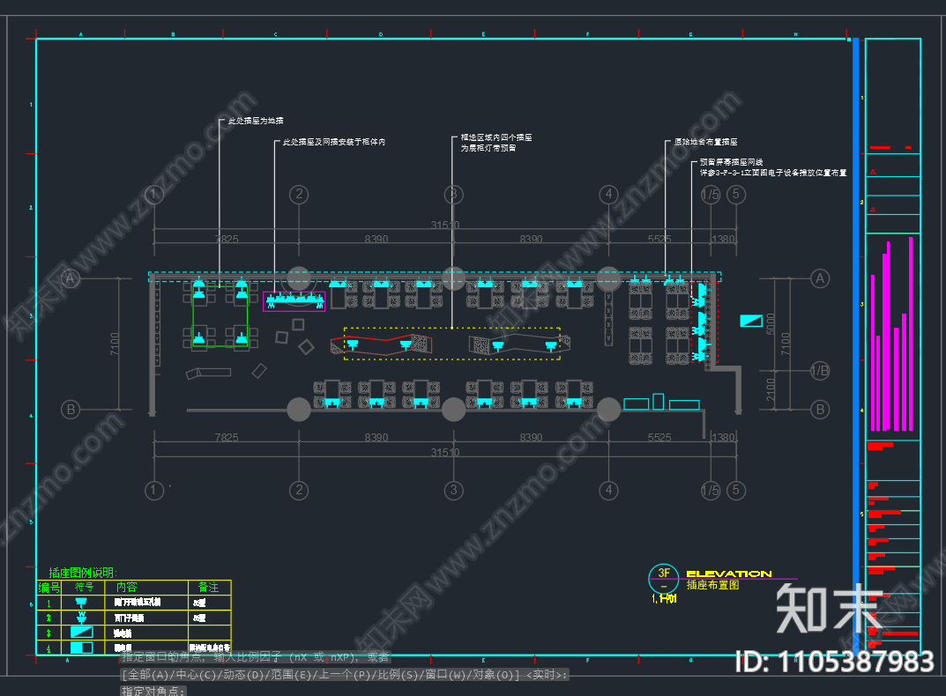The image size is (946, 696).
Task: Select the 2100 vertical dimension text
Action: (x=771, y=389)
